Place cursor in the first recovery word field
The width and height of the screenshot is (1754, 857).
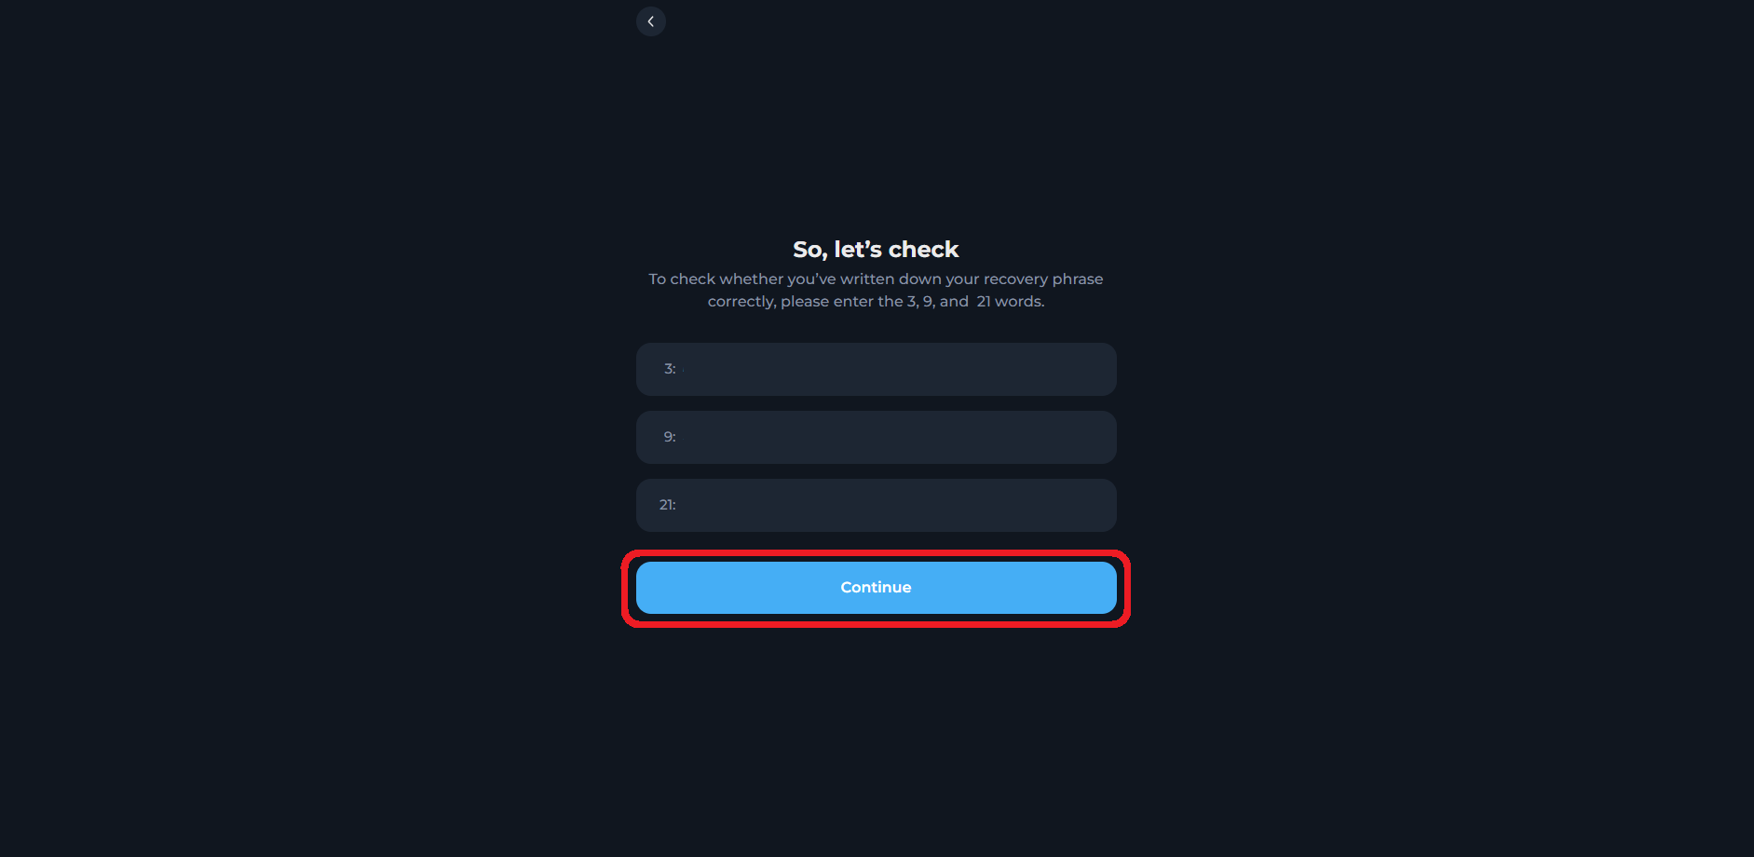click(x=876, y=369)
